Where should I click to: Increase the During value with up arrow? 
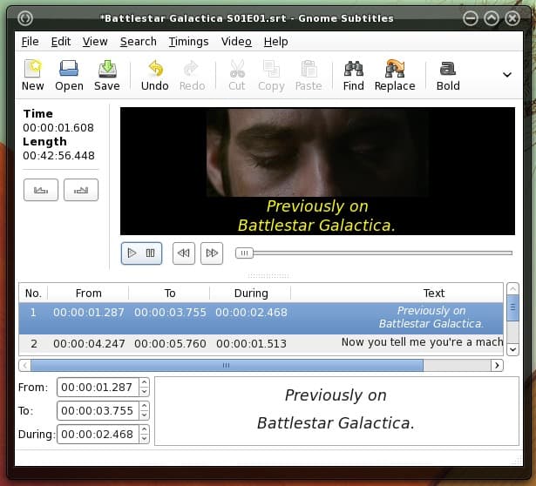pyautogui.click(x=145, y=429)
